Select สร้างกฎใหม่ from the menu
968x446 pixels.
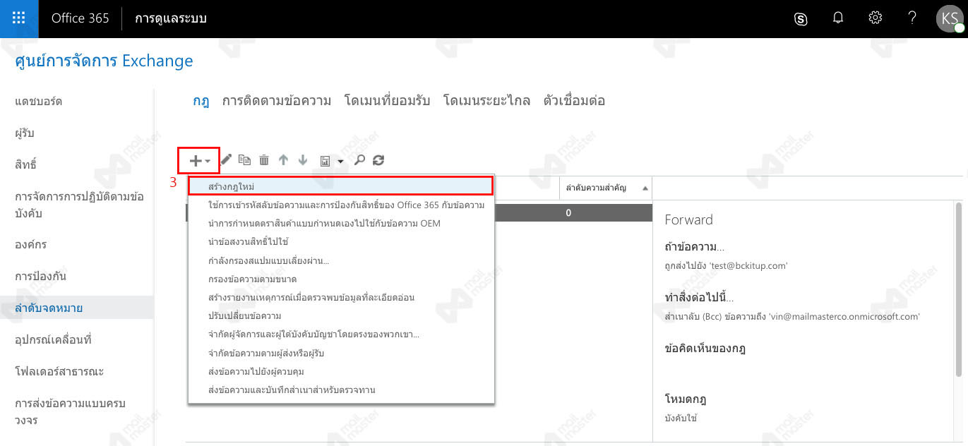coord(340,186)
